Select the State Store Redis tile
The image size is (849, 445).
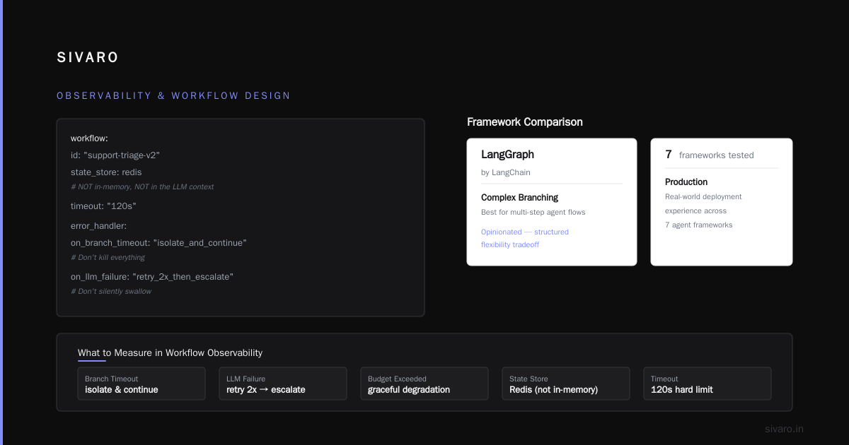[566, 384]
